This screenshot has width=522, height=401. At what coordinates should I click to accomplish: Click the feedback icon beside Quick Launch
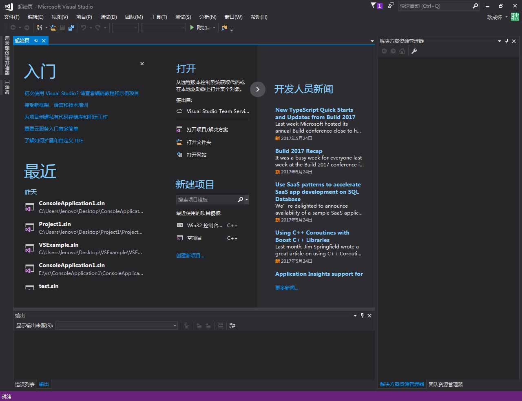point(391,6)
